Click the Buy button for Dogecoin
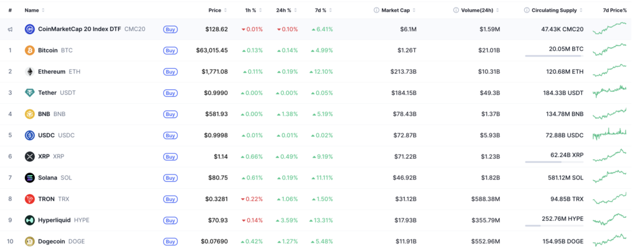 tap(170, 241)
